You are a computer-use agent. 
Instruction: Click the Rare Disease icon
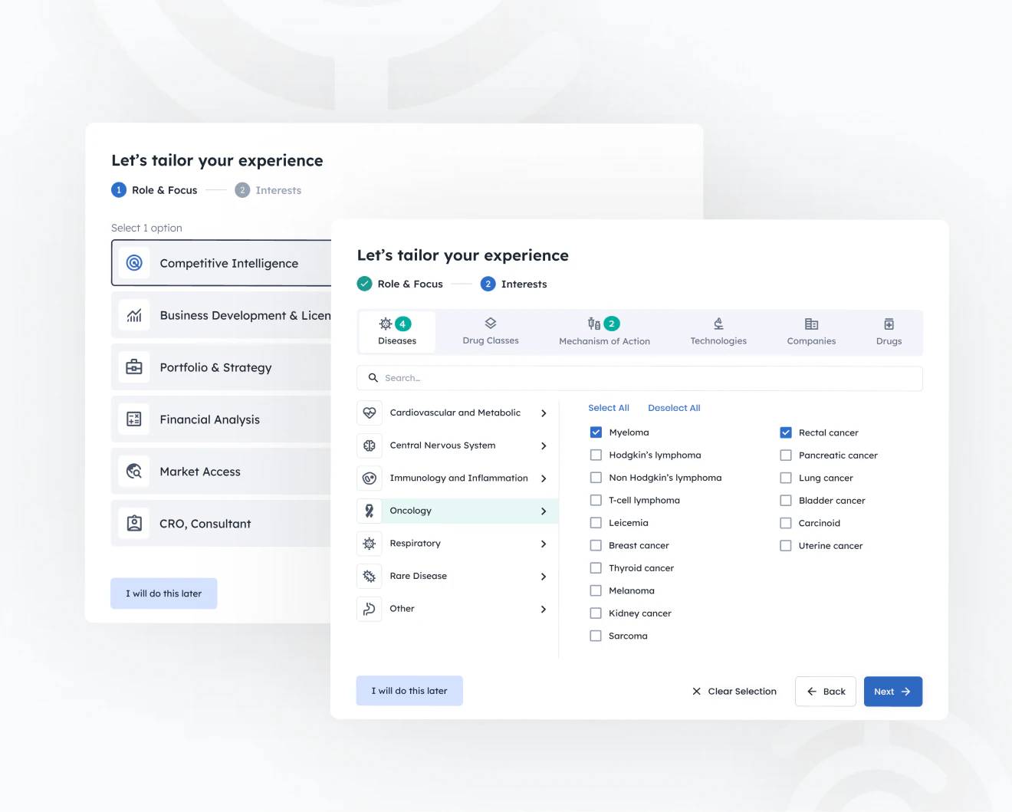370,576
